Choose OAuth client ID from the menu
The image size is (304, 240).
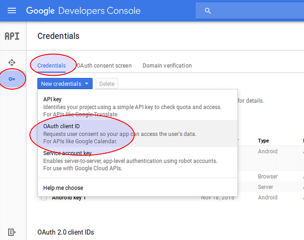pos(138,133)
